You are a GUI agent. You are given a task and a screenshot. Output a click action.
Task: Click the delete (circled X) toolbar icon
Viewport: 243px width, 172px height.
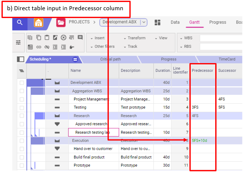[64, 38]
